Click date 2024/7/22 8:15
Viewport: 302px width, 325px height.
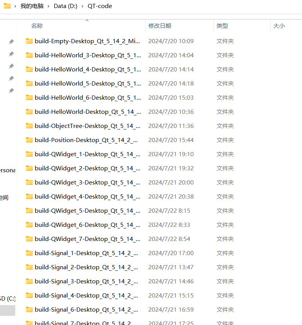(169, 210)
